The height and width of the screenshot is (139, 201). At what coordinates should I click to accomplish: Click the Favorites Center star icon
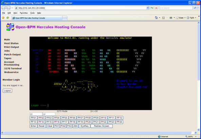(3, 18)
